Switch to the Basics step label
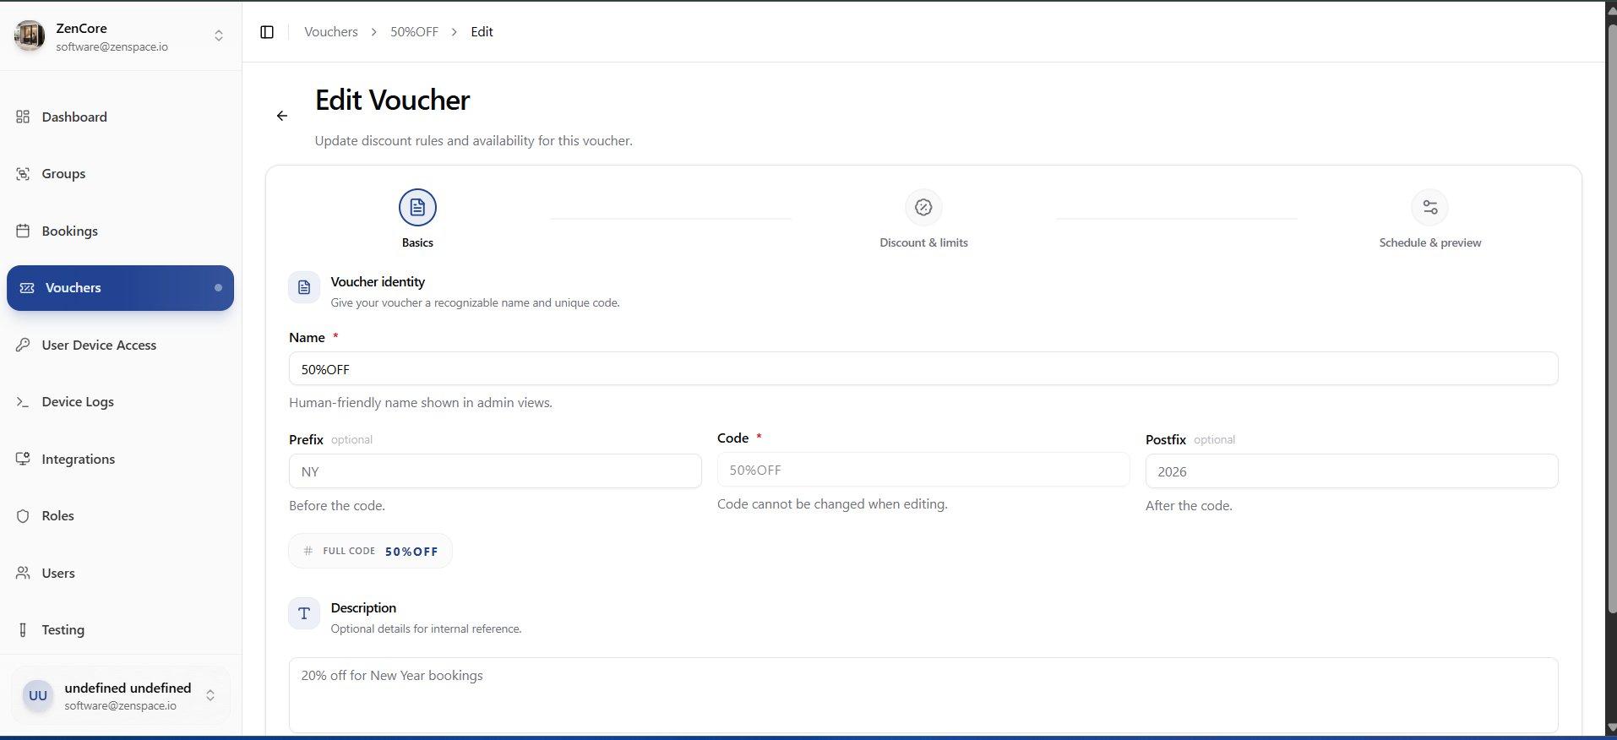The height and width of the screenshot is (740, 1617). pyautogui.click(x=417, y=242)
